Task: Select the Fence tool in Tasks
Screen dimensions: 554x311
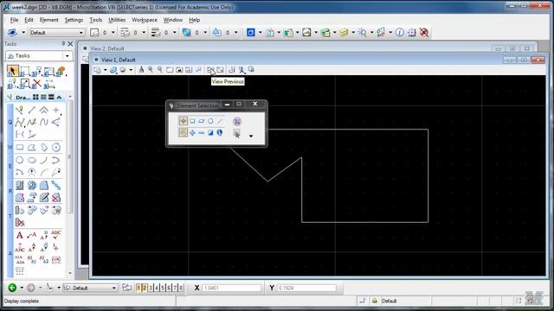Action: point(25,71)
